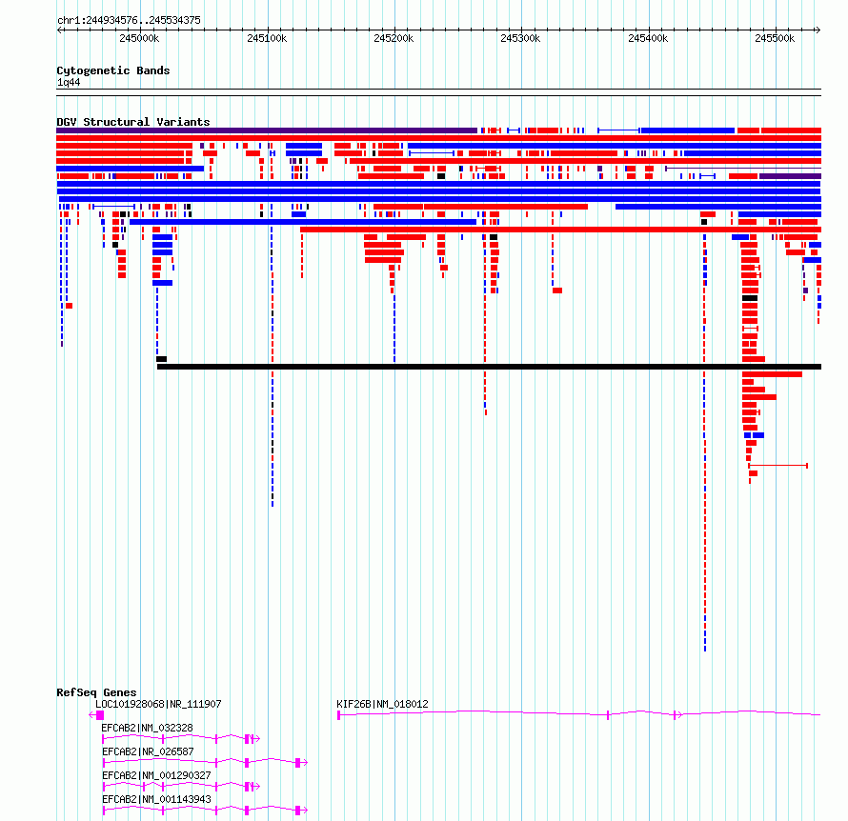Select the LOC101928068 magenta gene glyph
848x821 pixels.
(96, 715)
